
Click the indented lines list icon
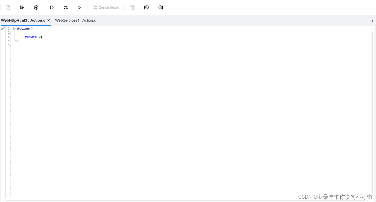(x=133, y=8)
